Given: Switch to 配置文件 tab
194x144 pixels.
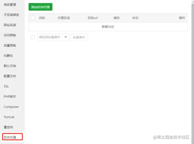Looking at the screenshot, I should click(10, 76).
